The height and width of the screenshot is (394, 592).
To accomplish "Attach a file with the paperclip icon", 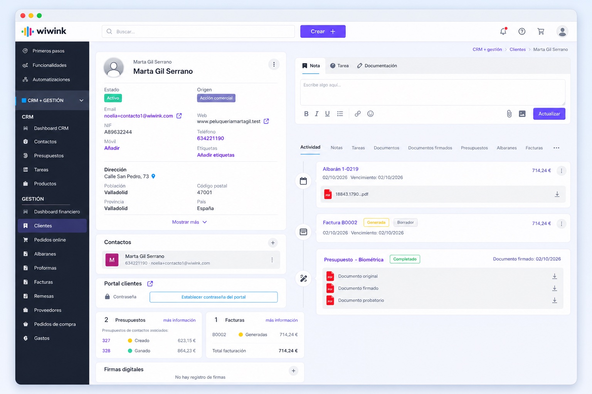I will tap(509, 114).
